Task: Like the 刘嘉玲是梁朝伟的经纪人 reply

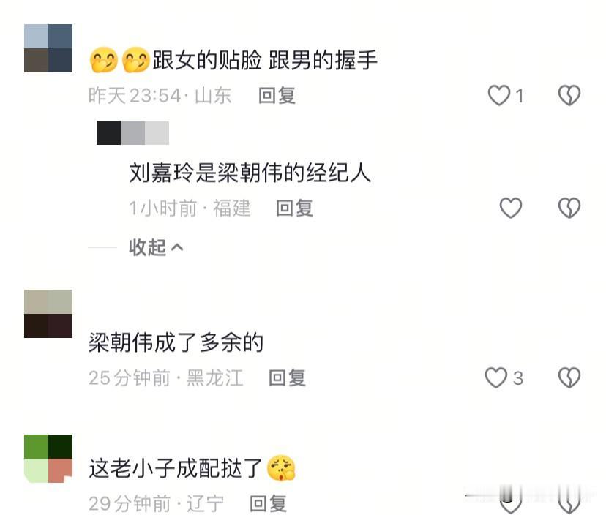Action: (511, 208)
